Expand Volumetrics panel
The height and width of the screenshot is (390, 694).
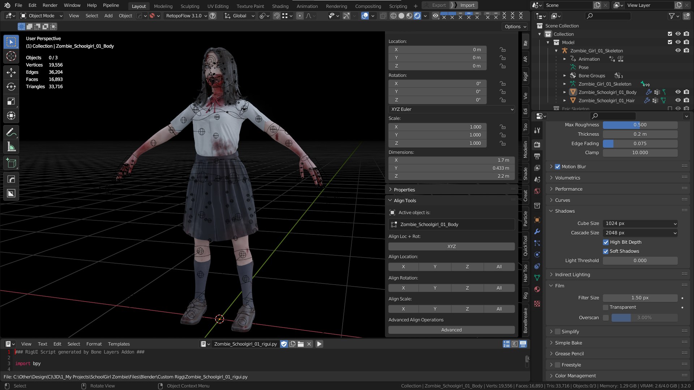tap(567, 178)
